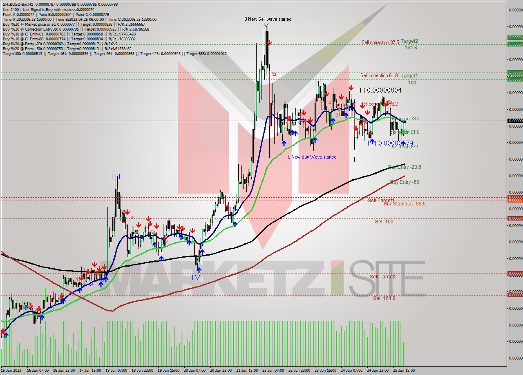
Task: Click the '16 Jun 07:00' time axis label
Action: click(37, 371)
